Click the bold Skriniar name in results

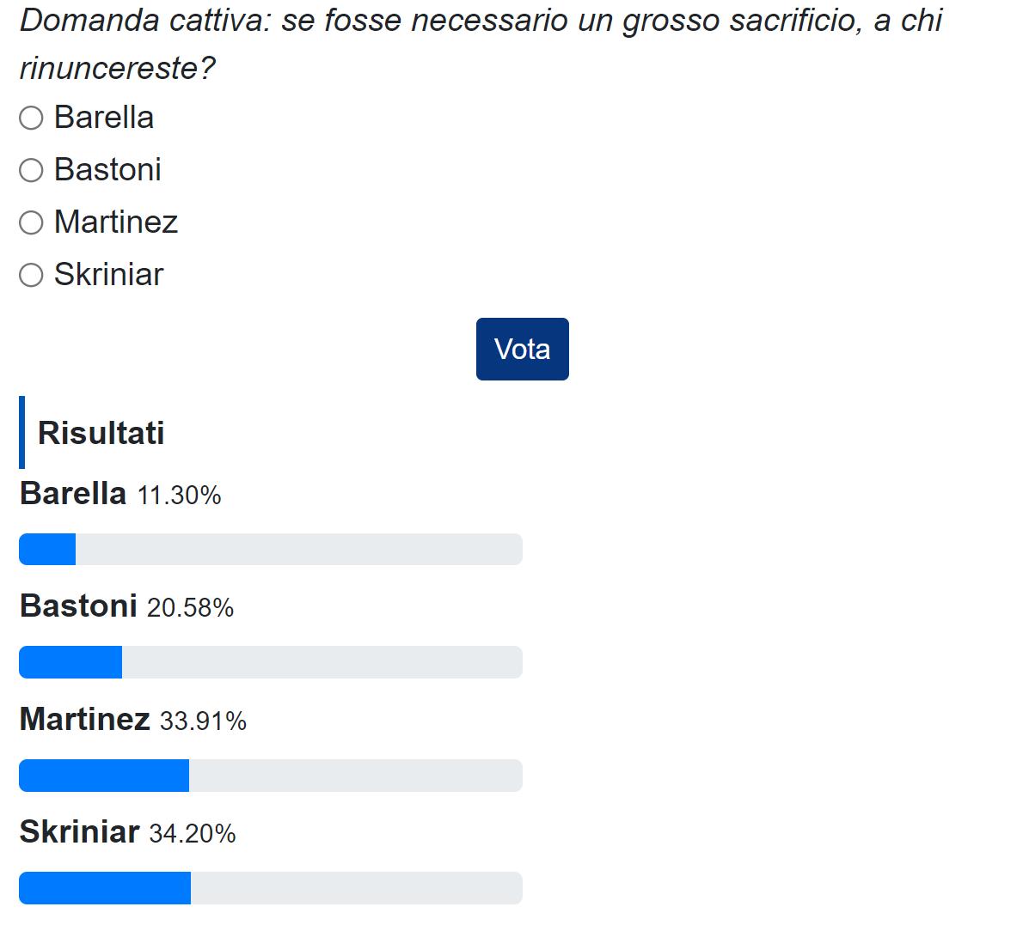(x=79, y=832)
